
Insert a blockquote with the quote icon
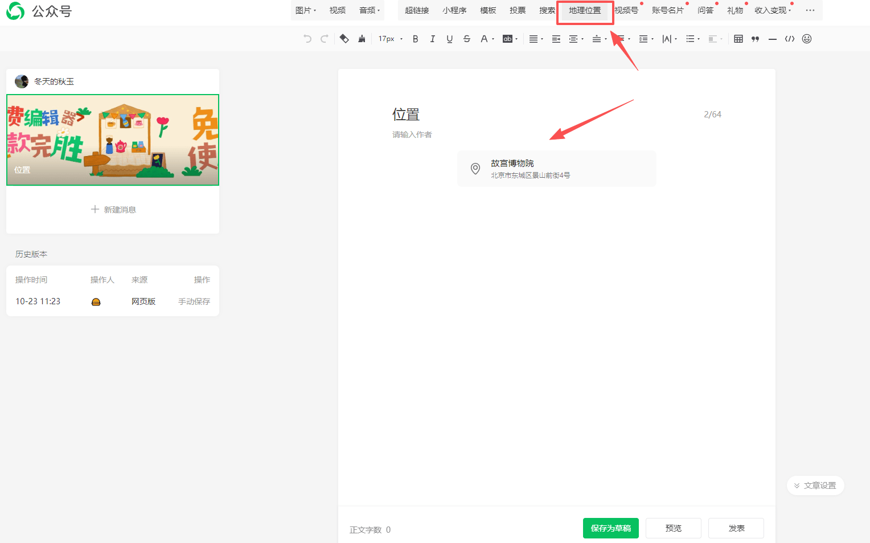point(756,39)
